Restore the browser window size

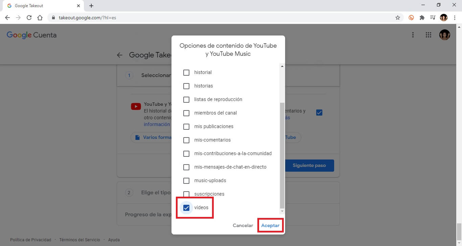pyautogui.click(x=439, y=5)
